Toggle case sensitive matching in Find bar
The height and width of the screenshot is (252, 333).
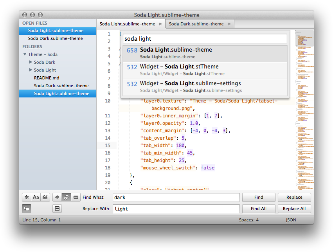pyautogui.click(x=36, y=197)
